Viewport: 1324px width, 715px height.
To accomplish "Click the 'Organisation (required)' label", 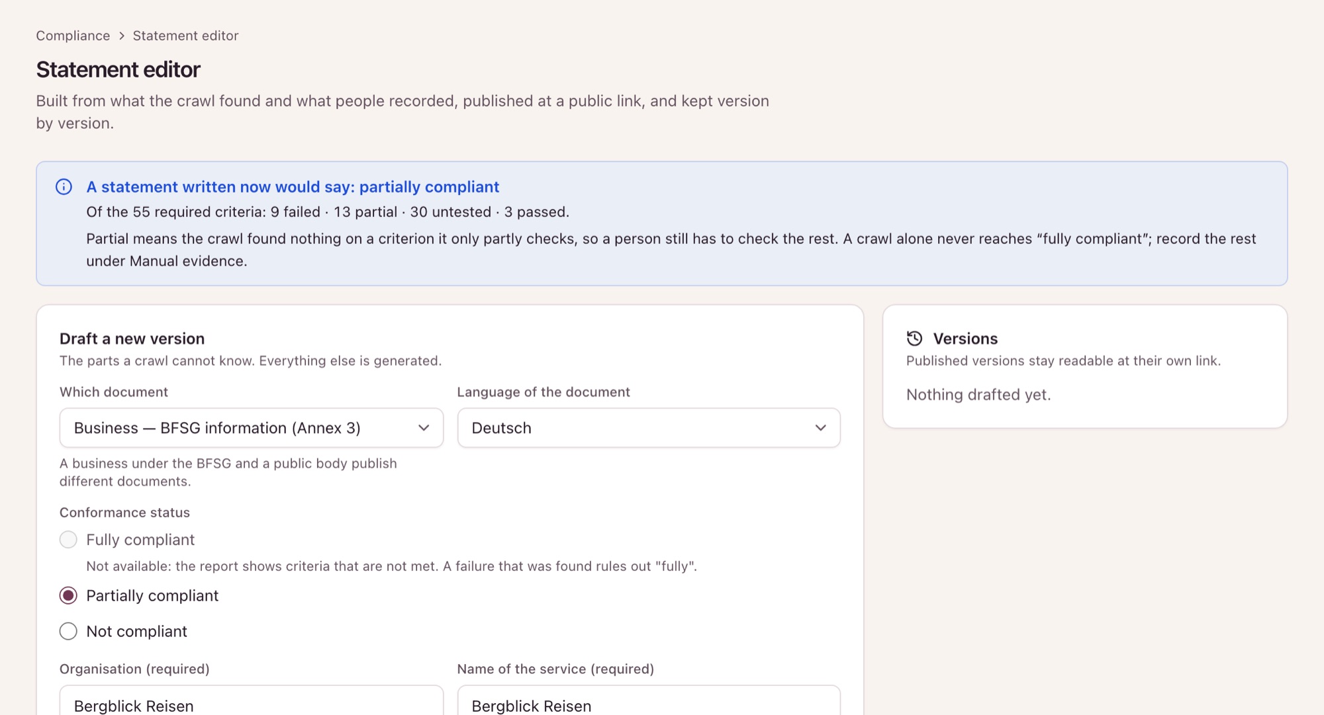I will click(x=134, y=669).
